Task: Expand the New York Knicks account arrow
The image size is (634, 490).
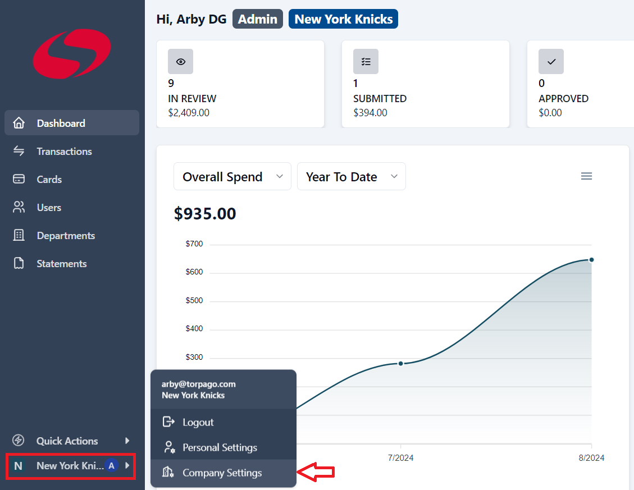Action: (x=127, y=465)
